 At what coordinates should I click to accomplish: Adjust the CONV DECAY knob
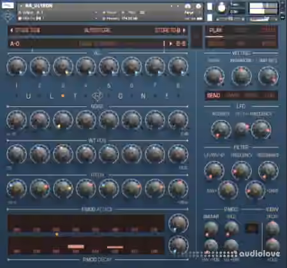[272, 229]
